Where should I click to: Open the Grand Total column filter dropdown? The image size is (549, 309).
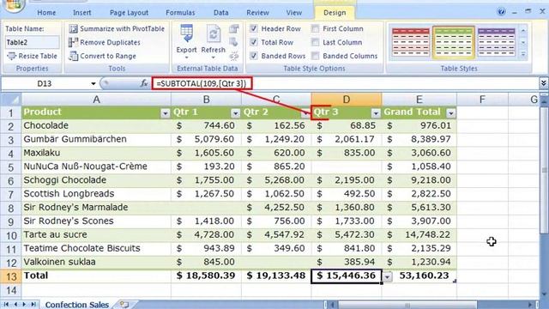(451, 113)
